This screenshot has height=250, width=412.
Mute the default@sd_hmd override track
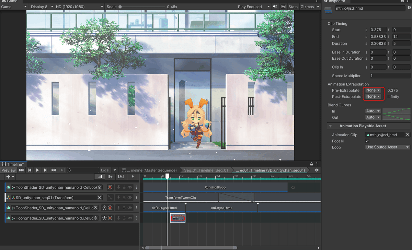pyautogui.click(x=130, y=208)
